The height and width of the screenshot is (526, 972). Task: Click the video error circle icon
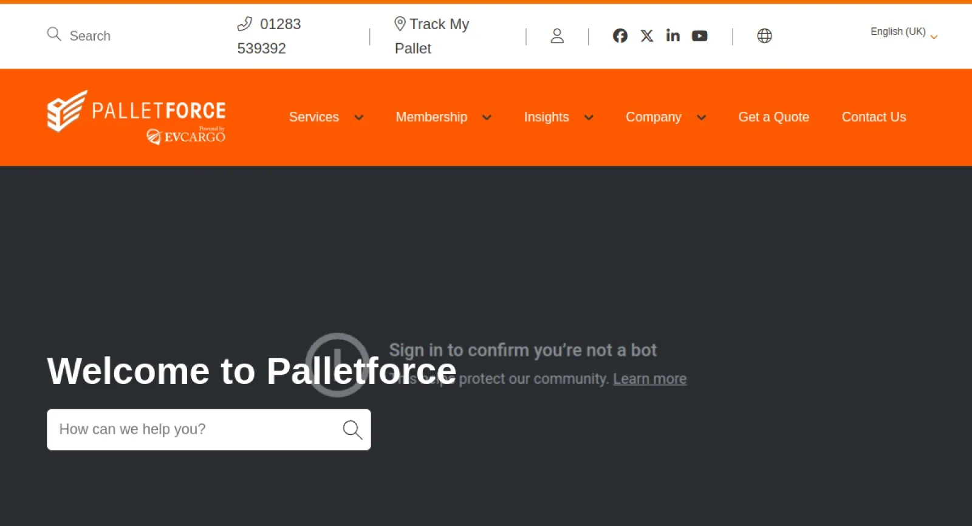337,364
